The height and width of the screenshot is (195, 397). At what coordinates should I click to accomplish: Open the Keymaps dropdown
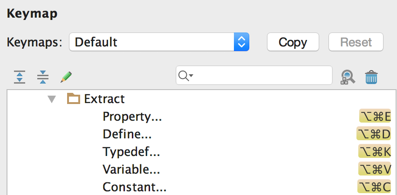tap(241, 42)
